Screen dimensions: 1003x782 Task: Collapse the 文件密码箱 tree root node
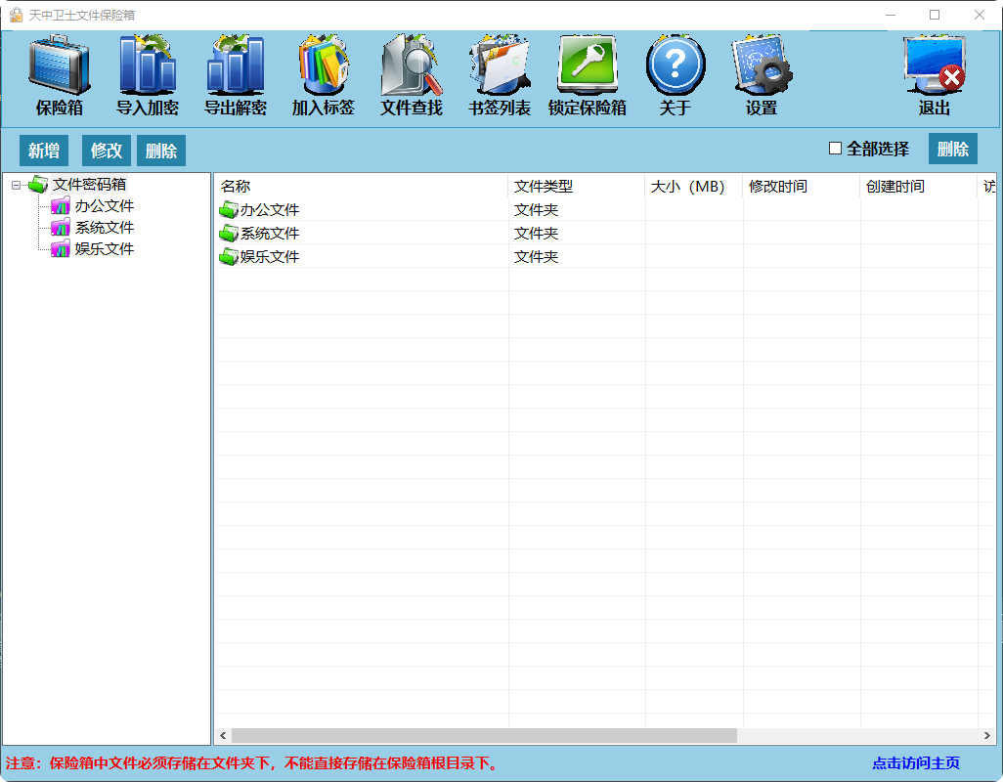coord(16,185)
